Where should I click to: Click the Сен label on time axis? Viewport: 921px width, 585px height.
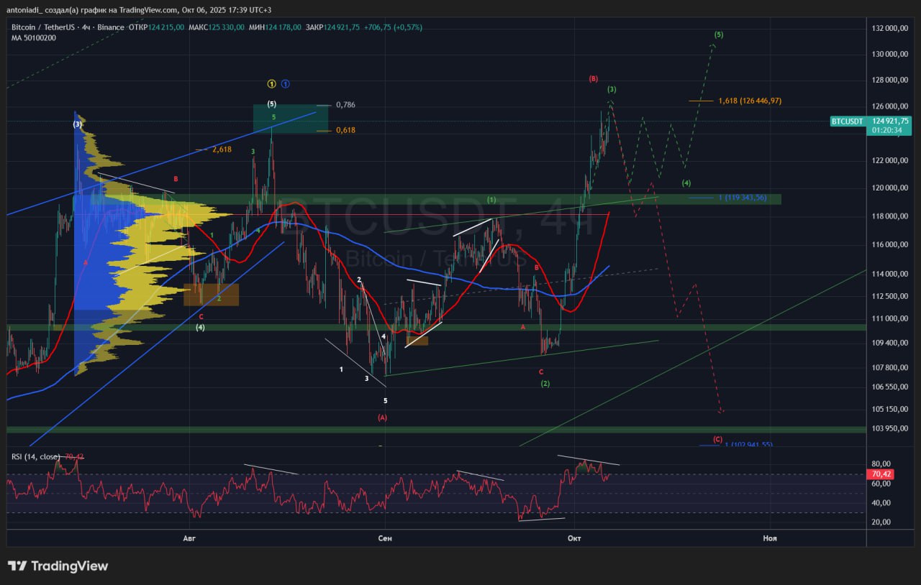pos(385,538)
